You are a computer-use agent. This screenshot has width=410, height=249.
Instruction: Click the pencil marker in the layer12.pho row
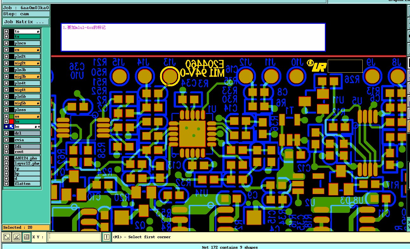click(38, 163)
